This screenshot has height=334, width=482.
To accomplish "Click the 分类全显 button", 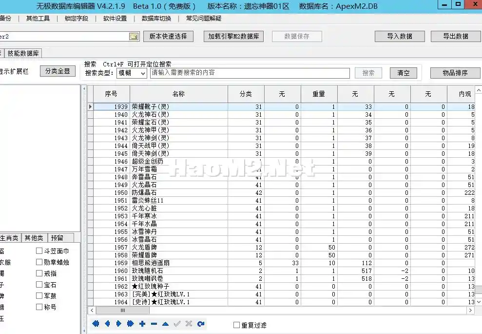I will (58, 71).
